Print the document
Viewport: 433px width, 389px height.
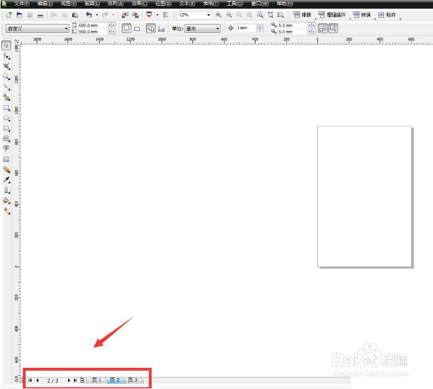40,15
